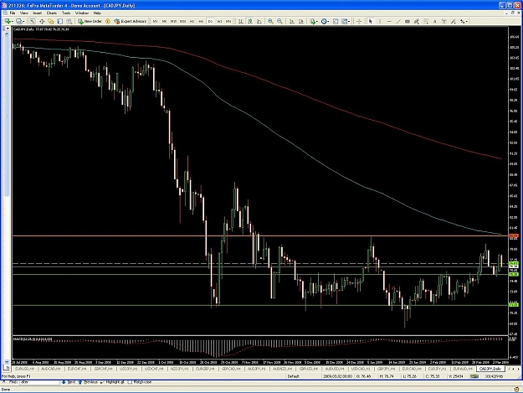Click the Zoom Out magnifier icon
523x393 pixels.
point(279,22)
